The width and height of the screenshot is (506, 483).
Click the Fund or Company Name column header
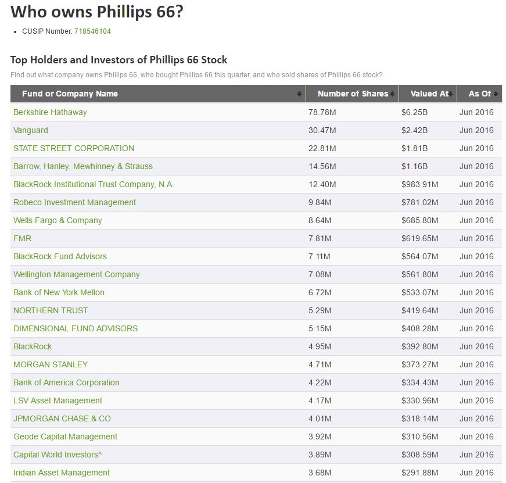pyautogui.click(x=158, y=94)
